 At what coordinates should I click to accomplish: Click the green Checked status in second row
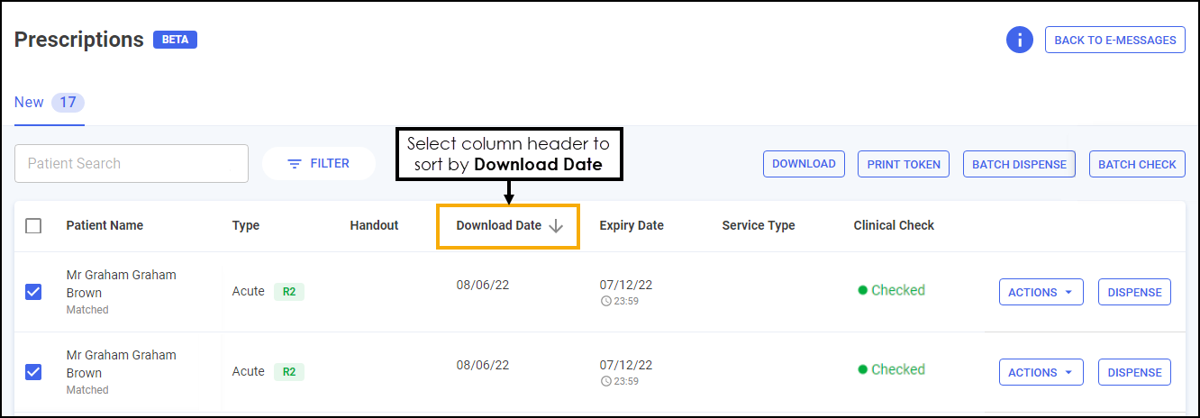click(891, 369)
